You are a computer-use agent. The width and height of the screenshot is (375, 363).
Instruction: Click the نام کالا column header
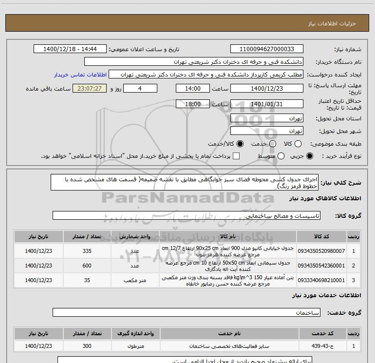coord(228,236)
